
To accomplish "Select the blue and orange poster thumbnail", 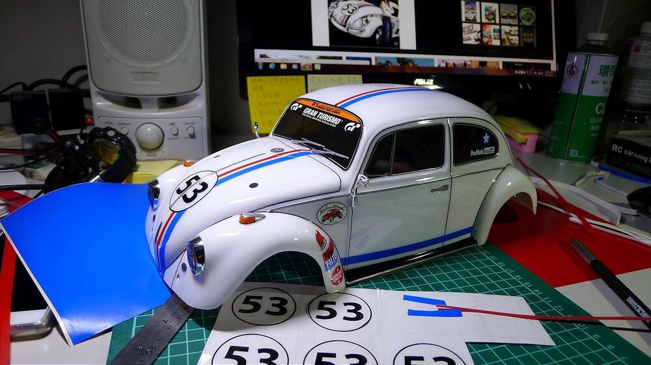I will (x=490, y=13).
